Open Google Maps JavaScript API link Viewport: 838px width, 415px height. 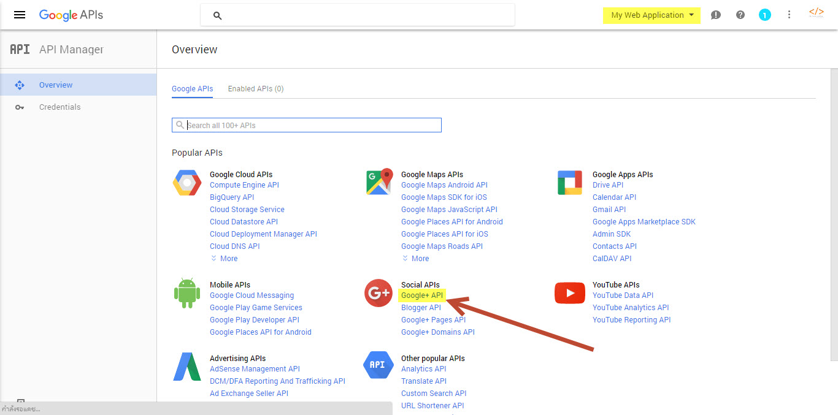click(x=449, y=210)
